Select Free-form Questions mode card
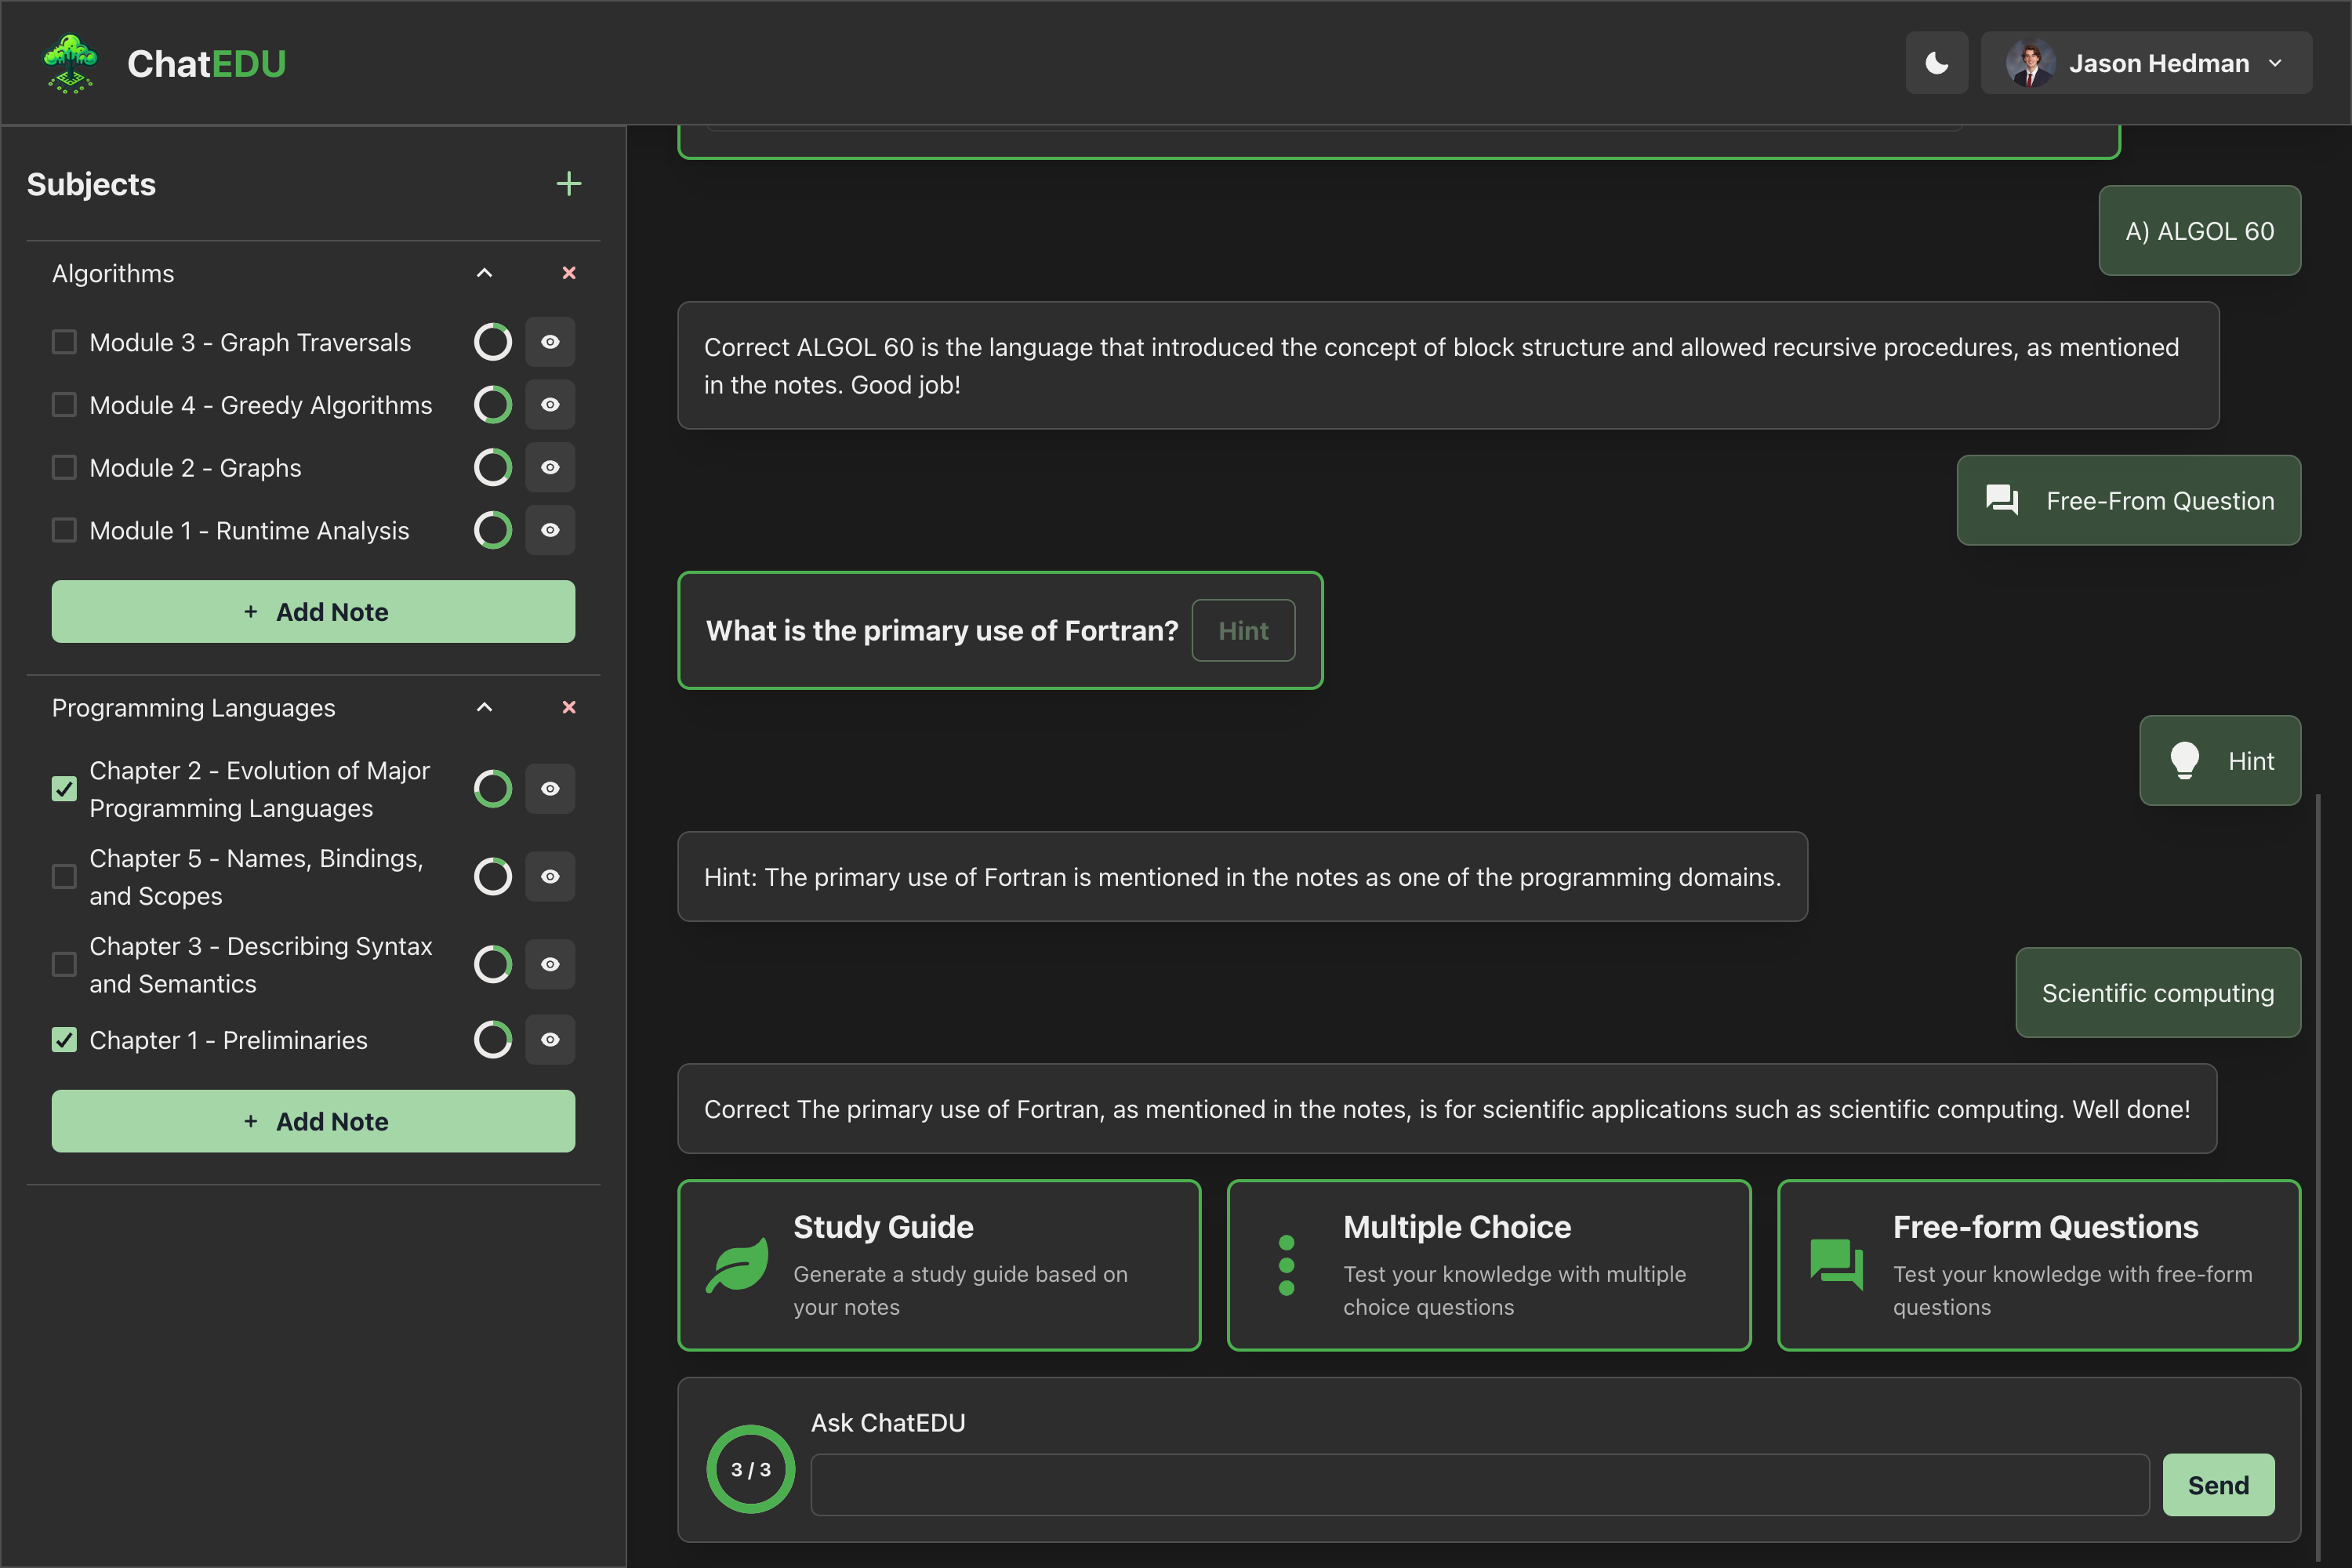2352x1568 pixels. [x=2038, y=1265]
